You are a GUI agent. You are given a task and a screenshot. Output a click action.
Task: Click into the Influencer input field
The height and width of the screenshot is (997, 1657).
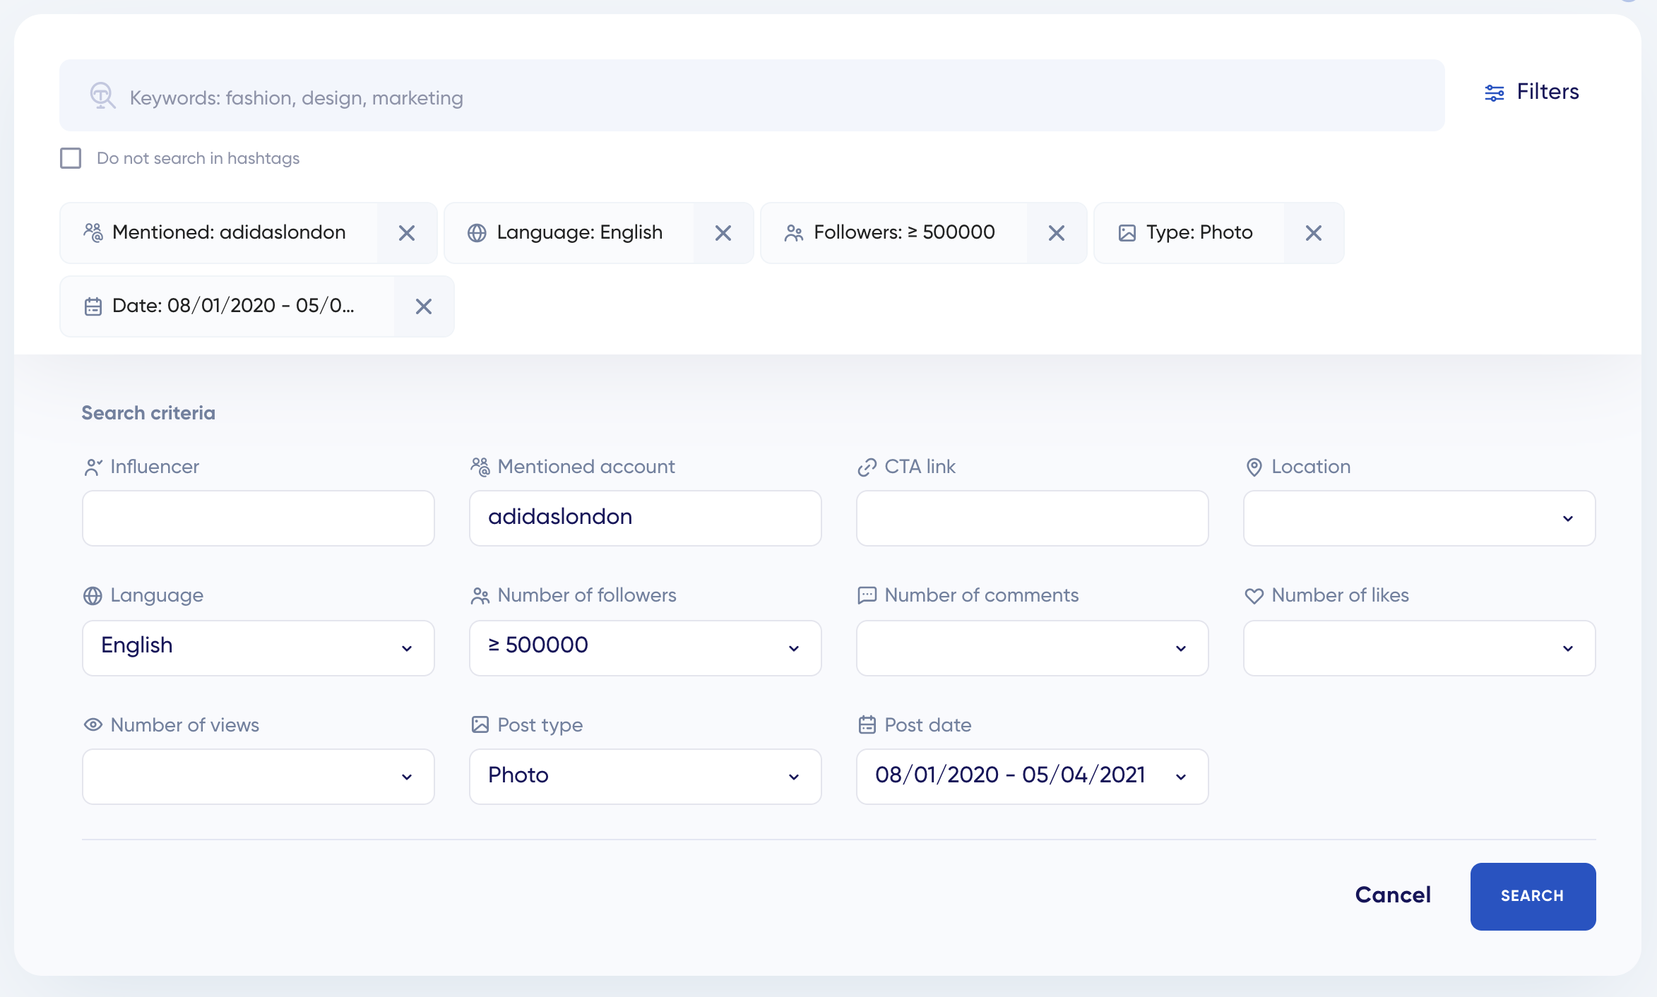click(x=258, y=518)
